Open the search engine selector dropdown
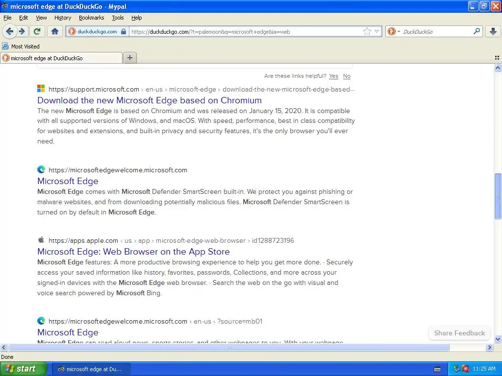Viewport: 502px width, 376px height. pyautogui.click(x=394, y=31)
